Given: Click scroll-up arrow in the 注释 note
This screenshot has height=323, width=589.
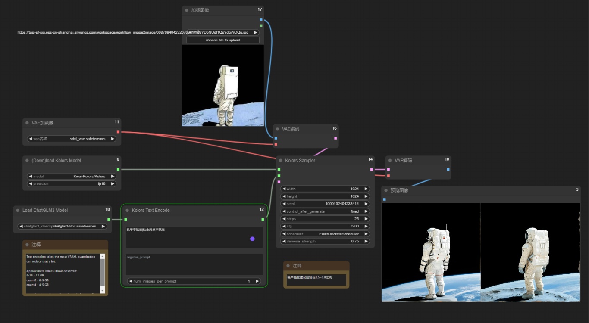Looking at the screenshot, I should (102, 256).
